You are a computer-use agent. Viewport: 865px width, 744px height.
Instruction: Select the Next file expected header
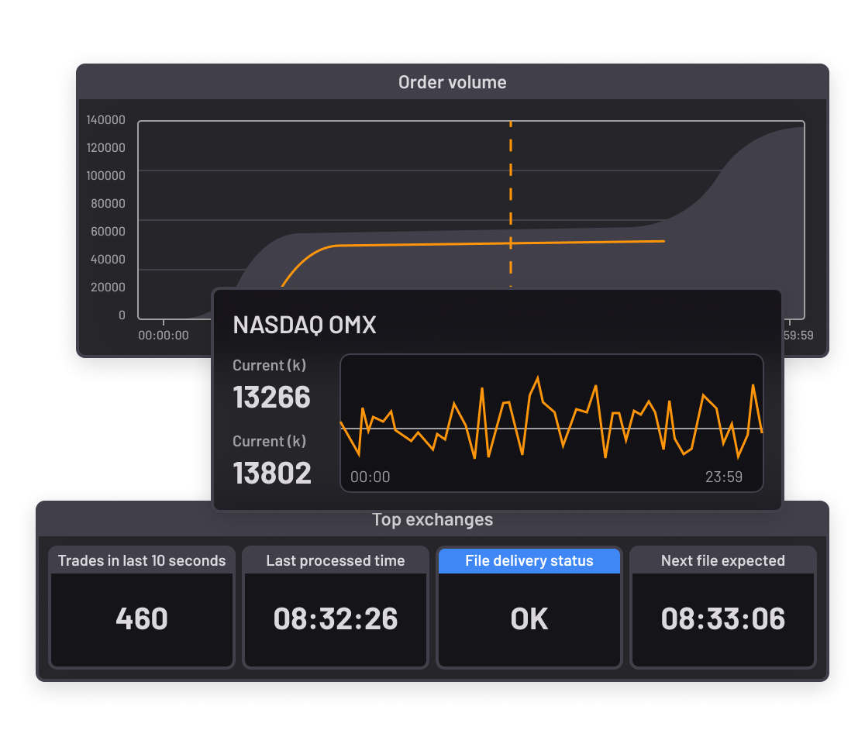click(723, 560)
